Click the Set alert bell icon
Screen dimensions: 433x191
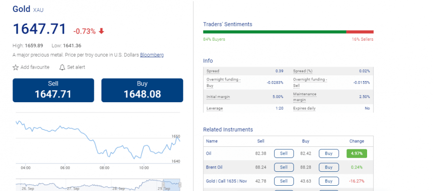[x=62, y=67]
